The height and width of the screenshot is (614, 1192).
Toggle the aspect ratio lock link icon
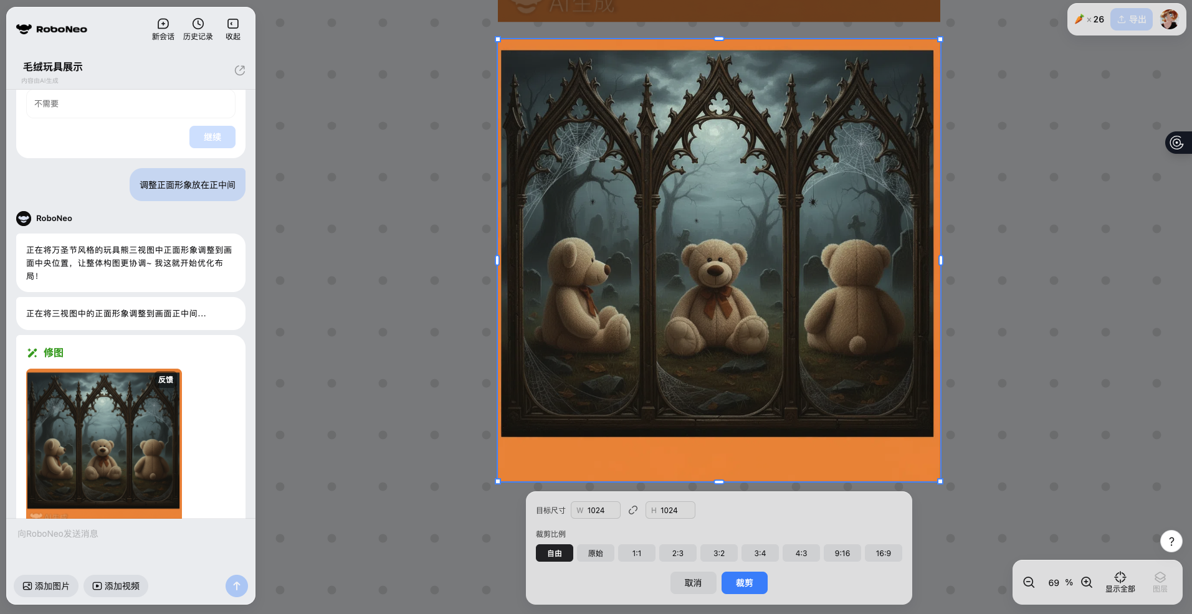(633, 510)
